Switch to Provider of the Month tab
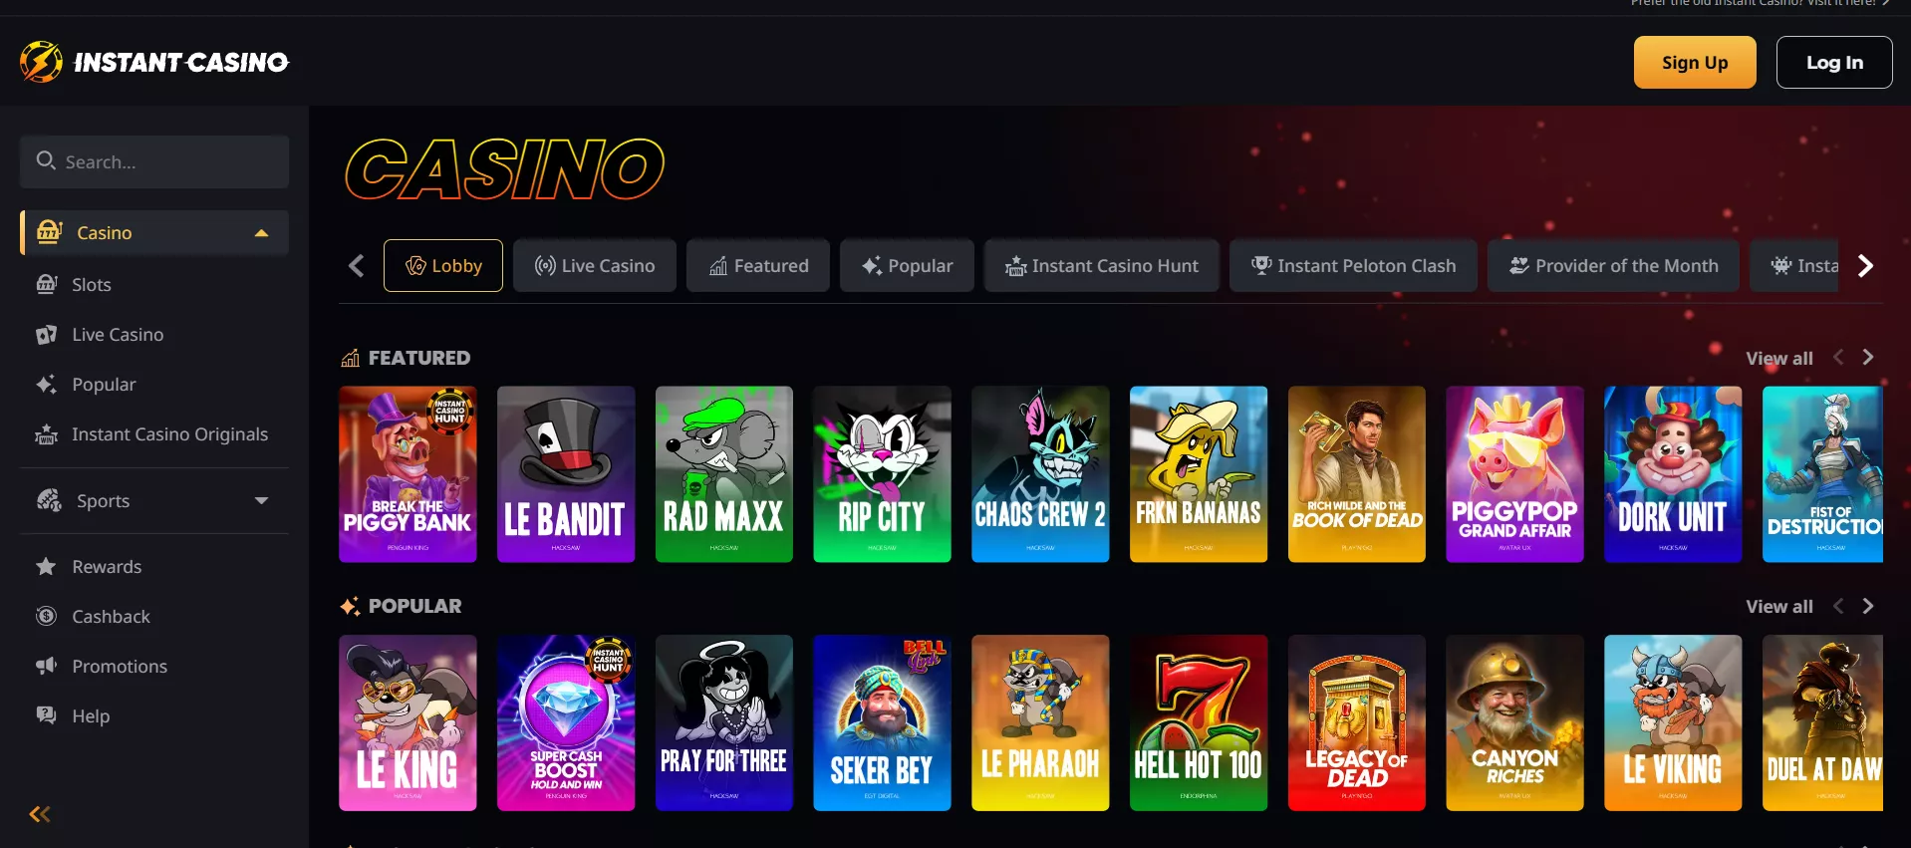The image size is (1911, 848). pos(1613,266)
